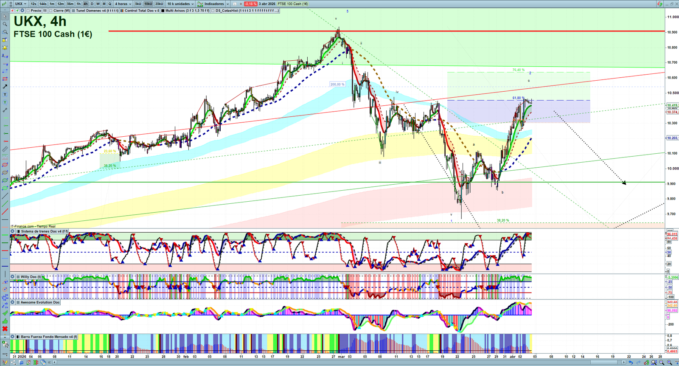Toggle the DS_CotasHist indicator checkbox
This screenshot has height=366, width=679.
[213, 11]
